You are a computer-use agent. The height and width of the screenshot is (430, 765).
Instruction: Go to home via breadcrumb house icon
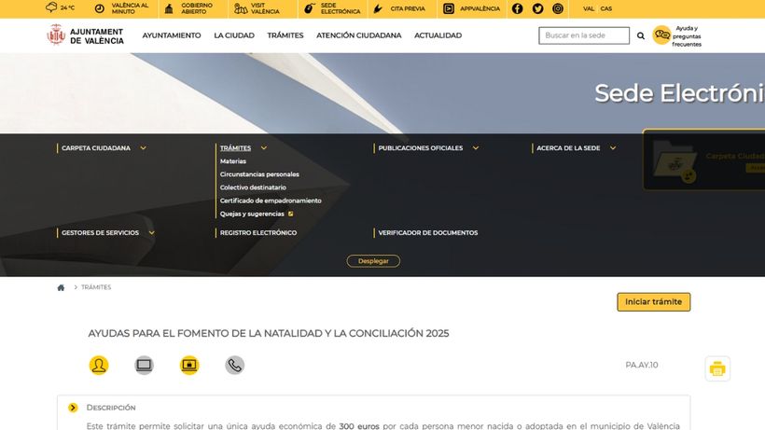pyautogui.click(x=62, y=287)
